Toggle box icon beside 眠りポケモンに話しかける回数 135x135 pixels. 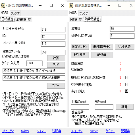tap(126, 78)
